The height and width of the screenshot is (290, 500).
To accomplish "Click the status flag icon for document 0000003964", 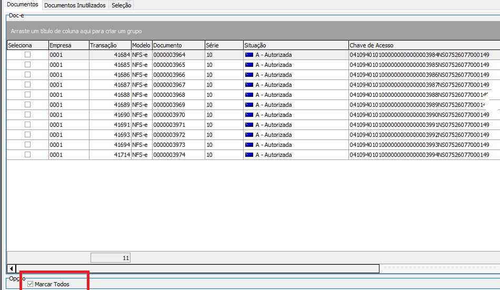I will pyautogui.click(x=249, y=55).
